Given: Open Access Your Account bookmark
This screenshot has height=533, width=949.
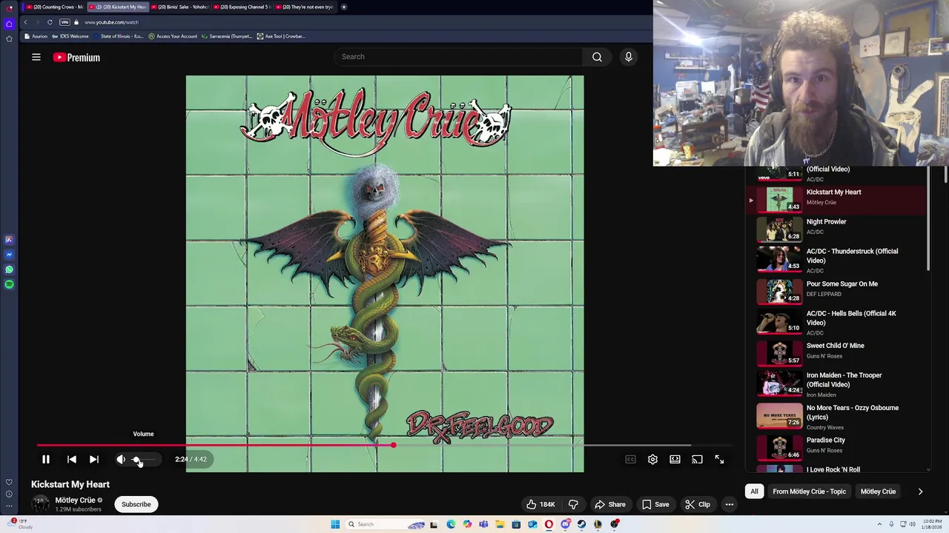Looking at the screenshot, I should [x=173, y=36].
